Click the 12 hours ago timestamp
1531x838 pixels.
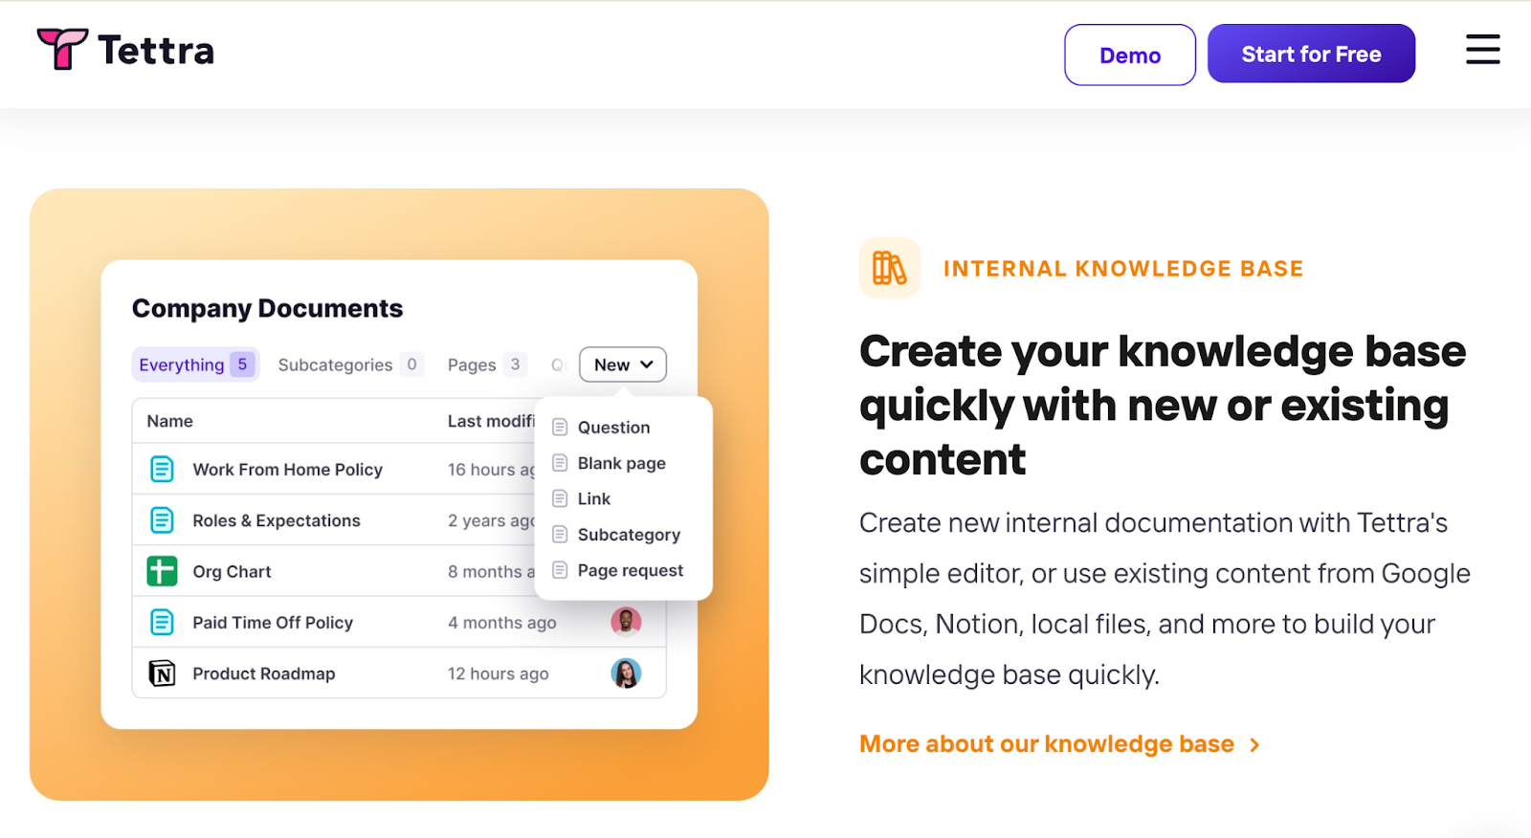click(499, 673)
